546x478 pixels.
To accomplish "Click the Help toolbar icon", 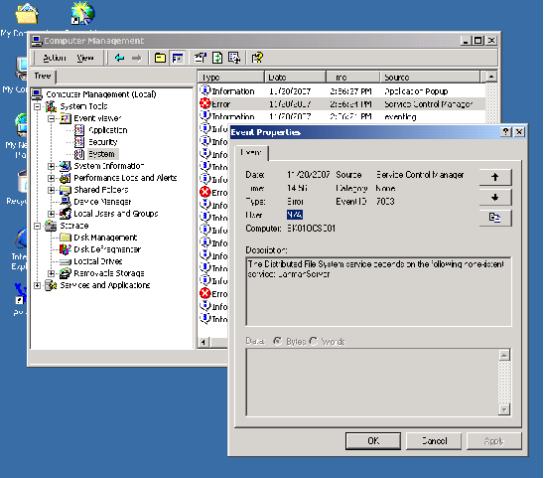I will click(x=257, y=58).
